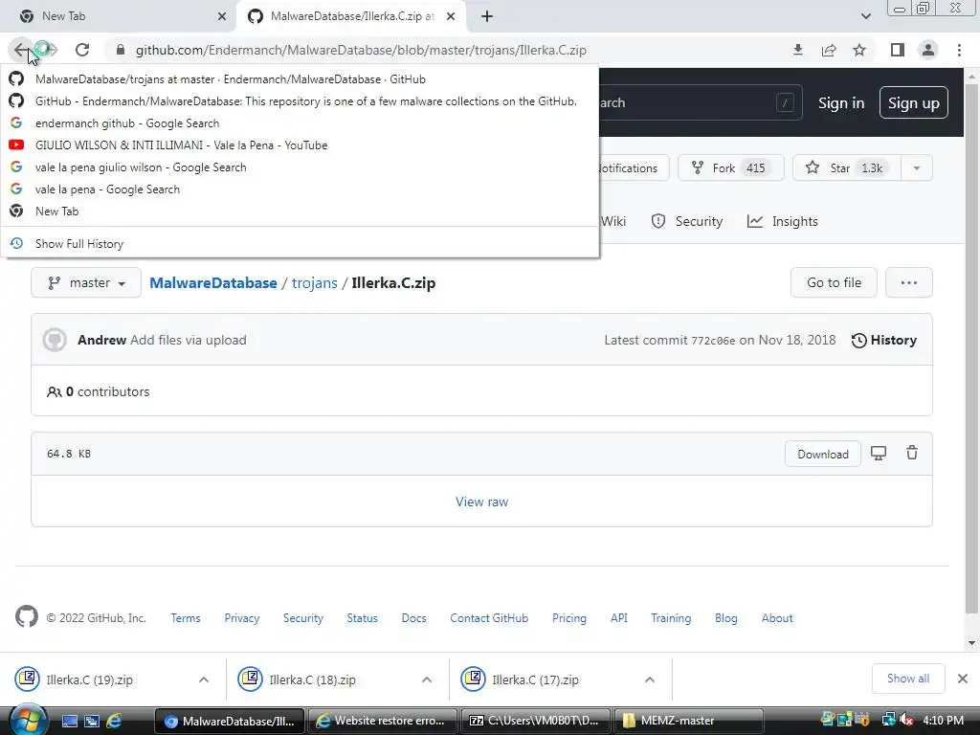Open the trojans breadcrumb link
980x735 pixels.
[314, 283]
